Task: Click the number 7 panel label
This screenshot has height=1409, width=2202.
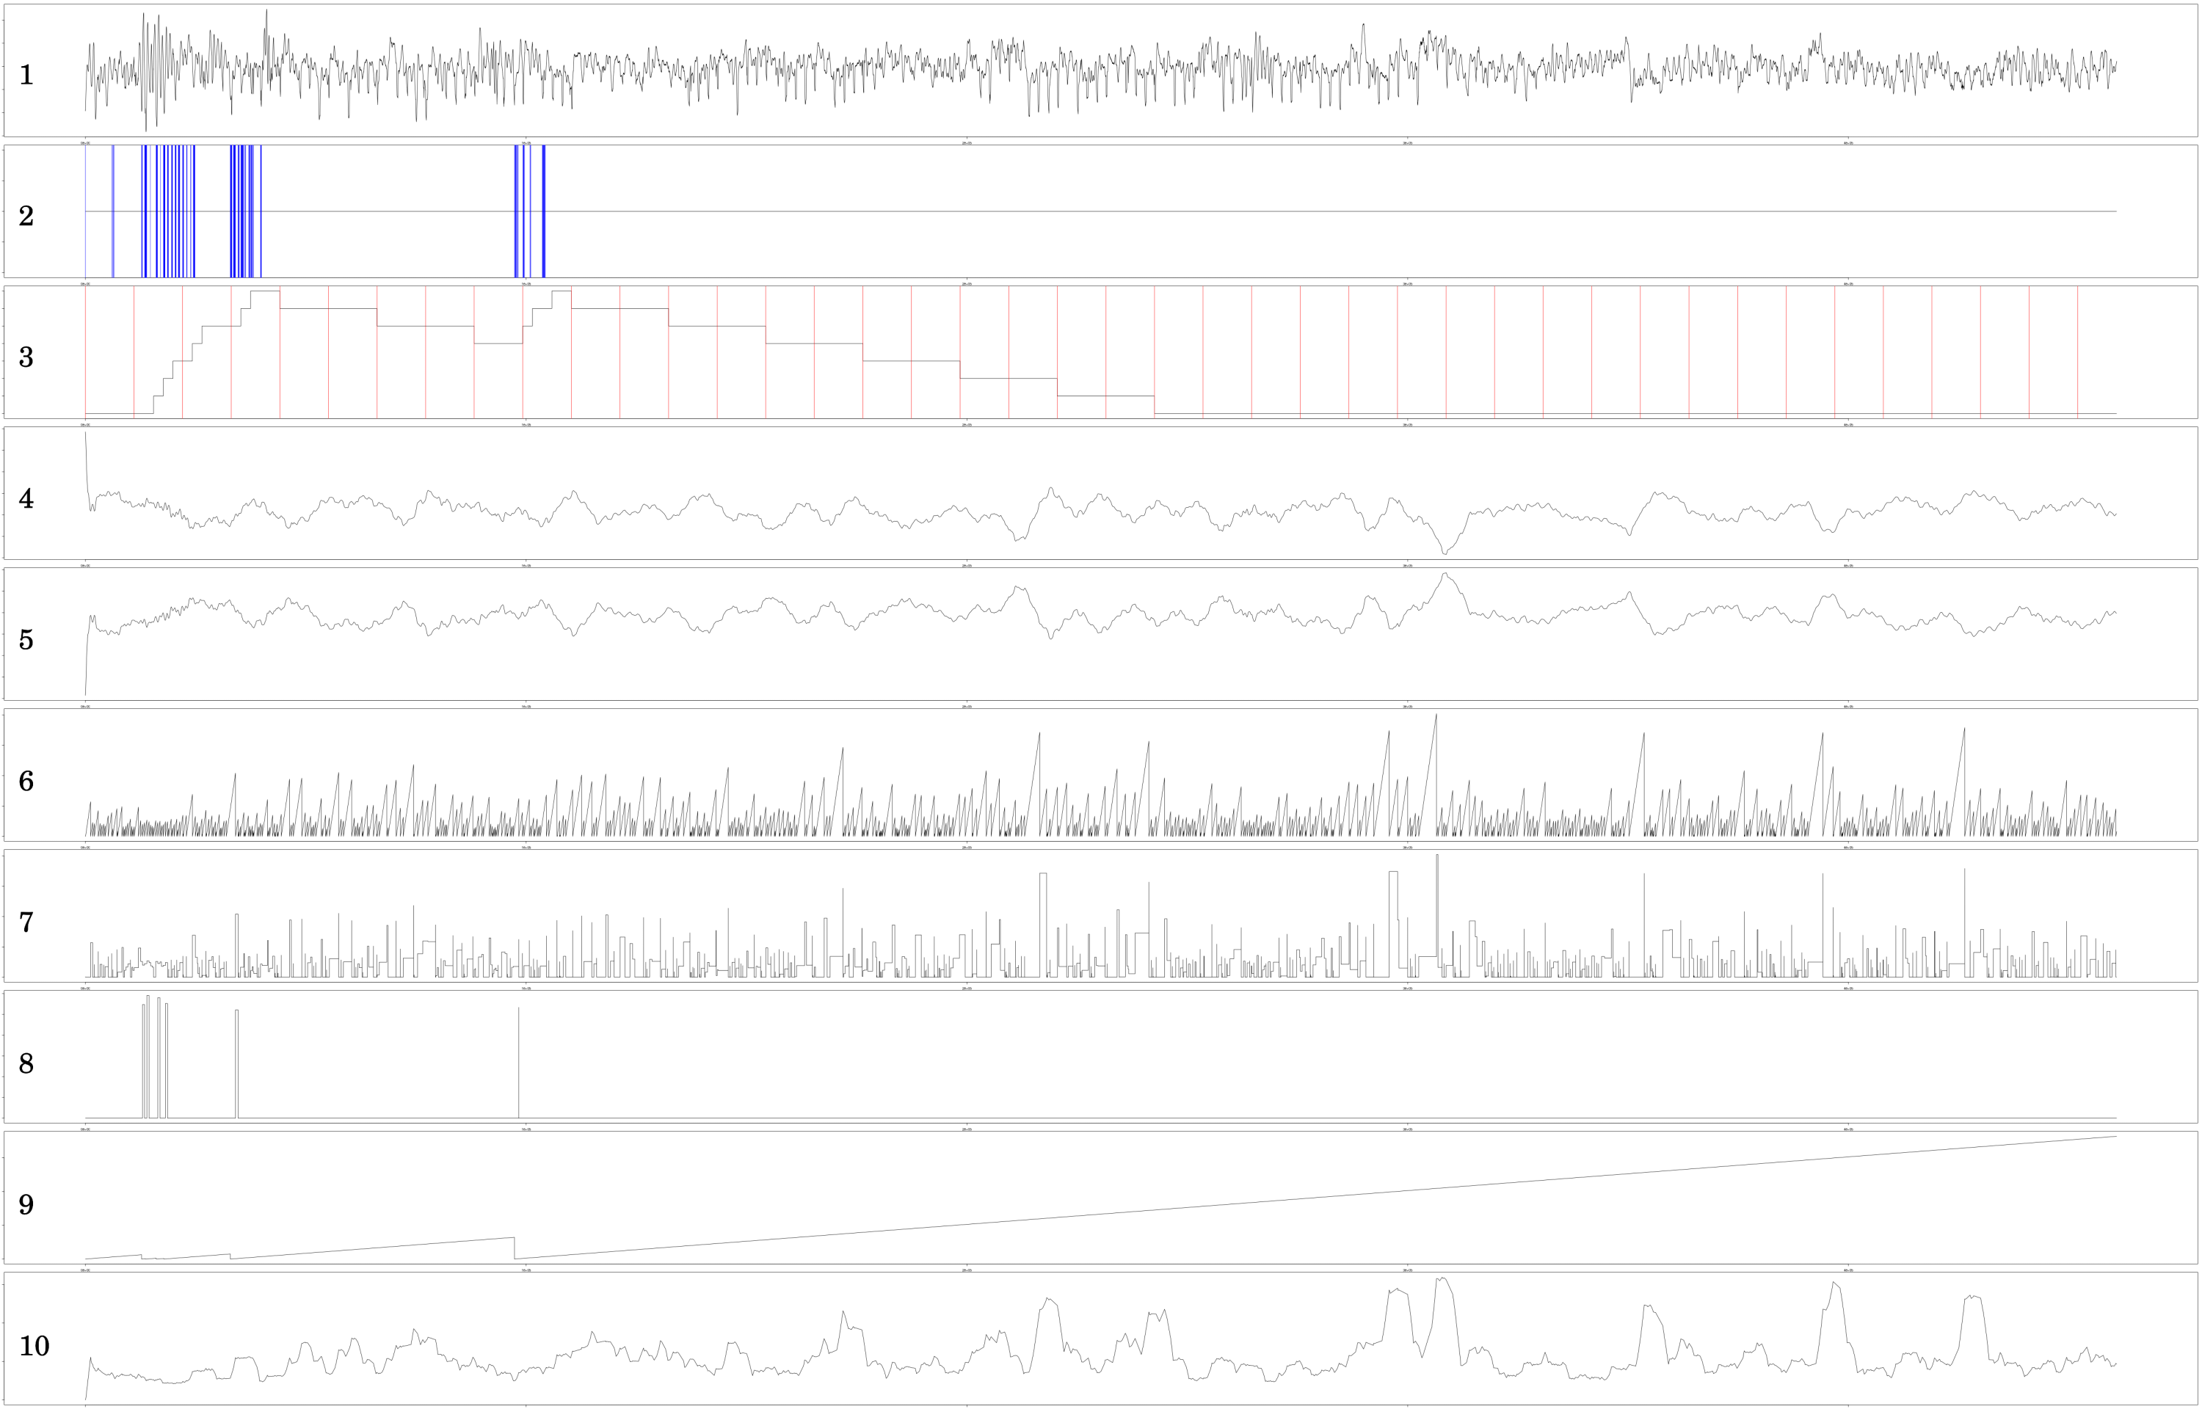Action: (x=26, y=922)
